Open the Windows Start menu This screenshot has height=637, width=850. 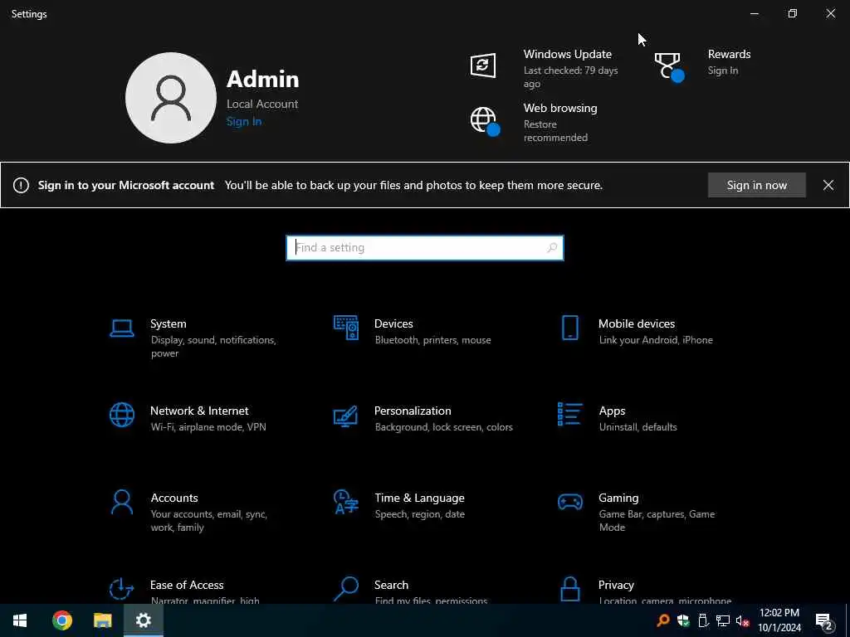(20, 620)
